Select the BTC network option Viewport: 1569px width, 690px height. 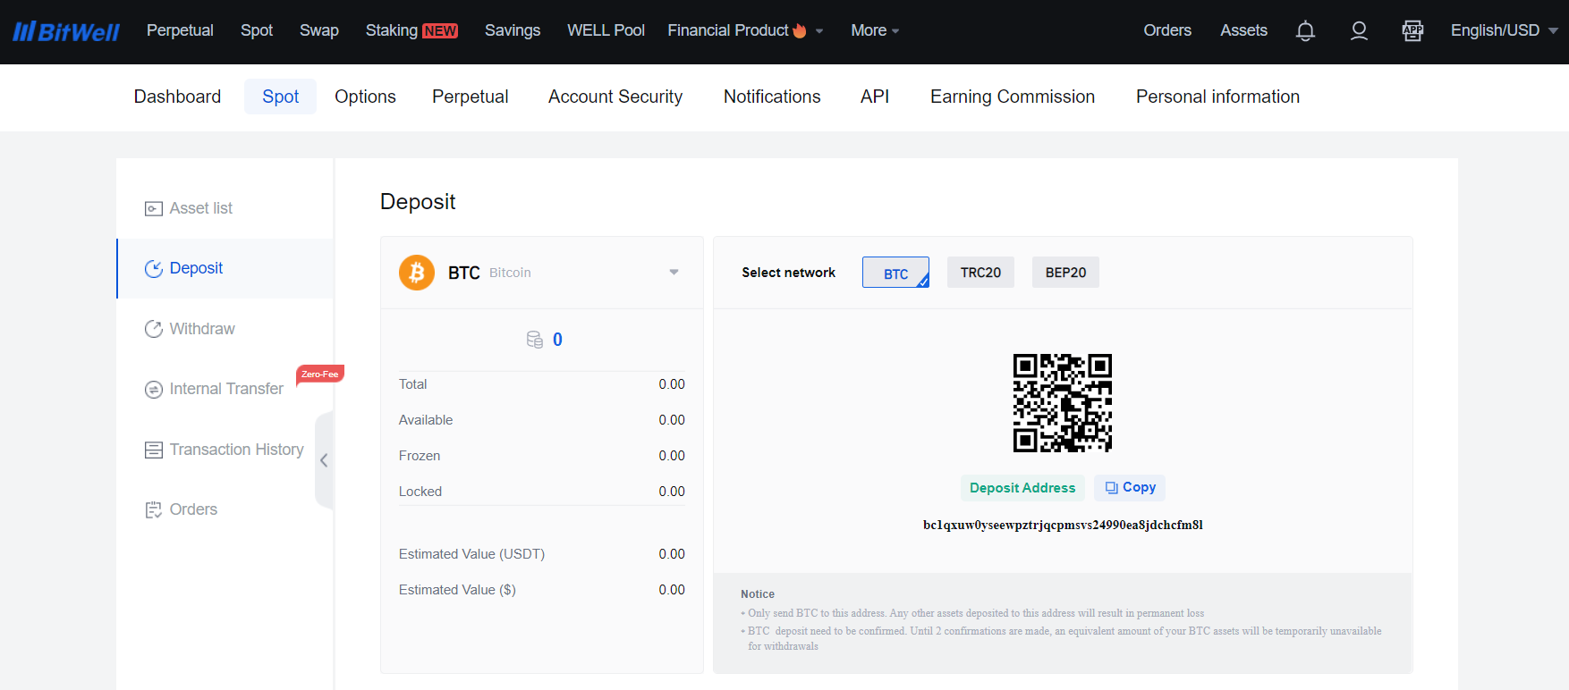pyautogui.click(x=895, y=273)
